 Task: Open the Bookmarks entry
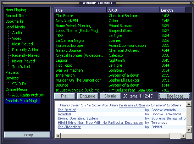coord(15,21)
